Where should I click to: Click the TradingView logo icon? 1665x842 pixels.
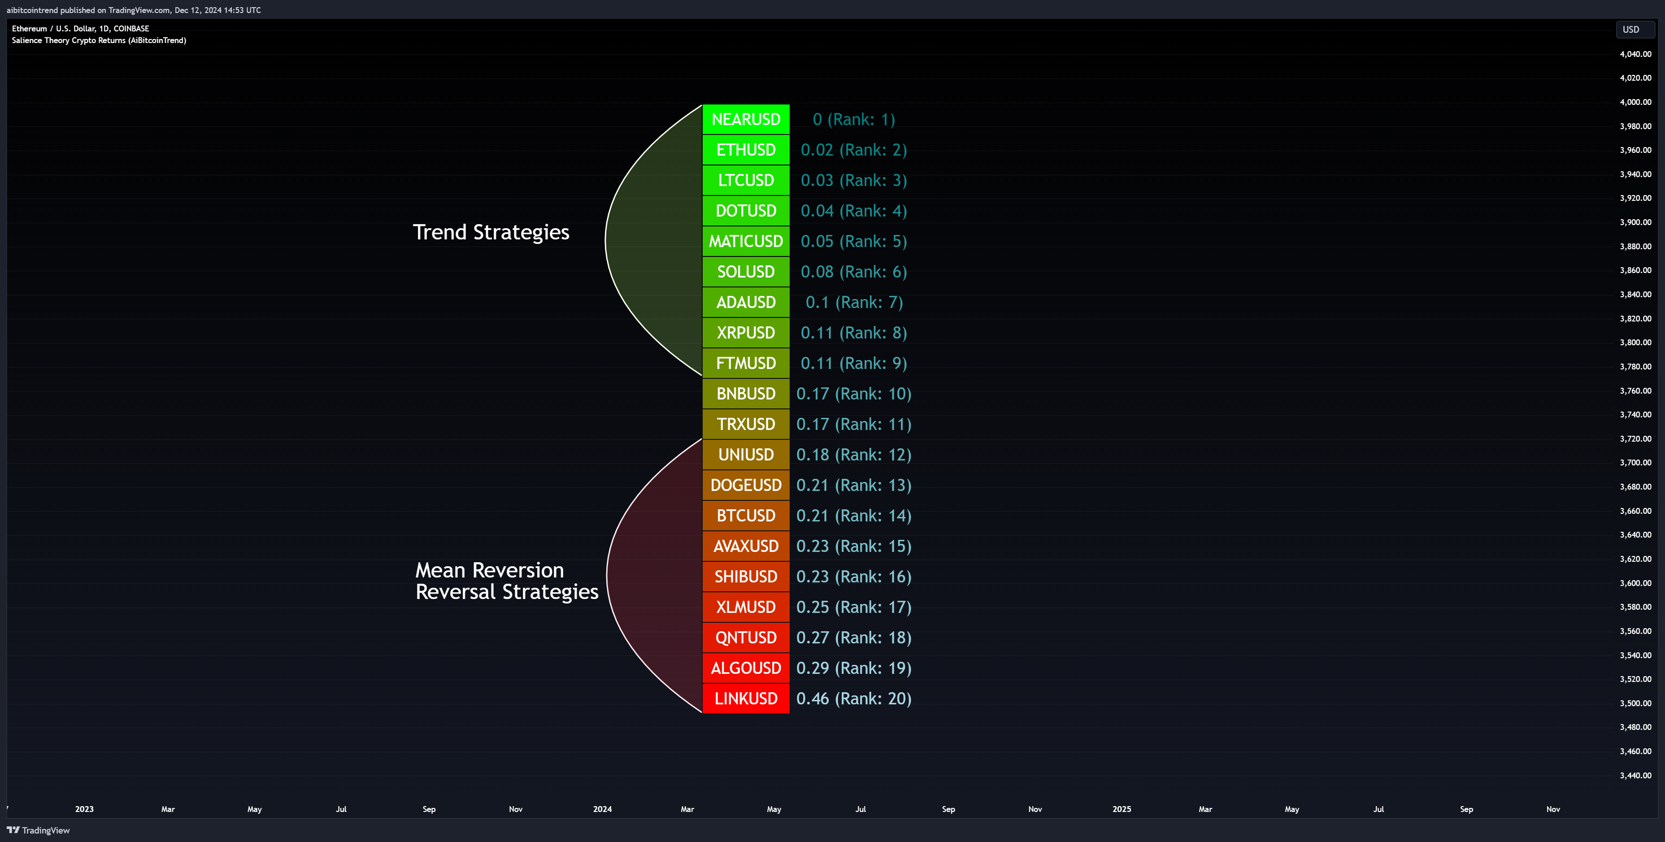coord(13,830)
